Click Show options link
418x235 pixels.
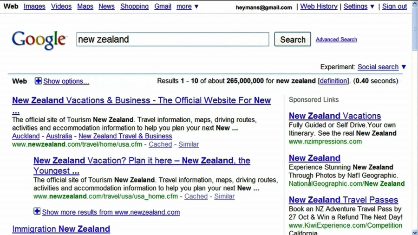tap(66, 81)
